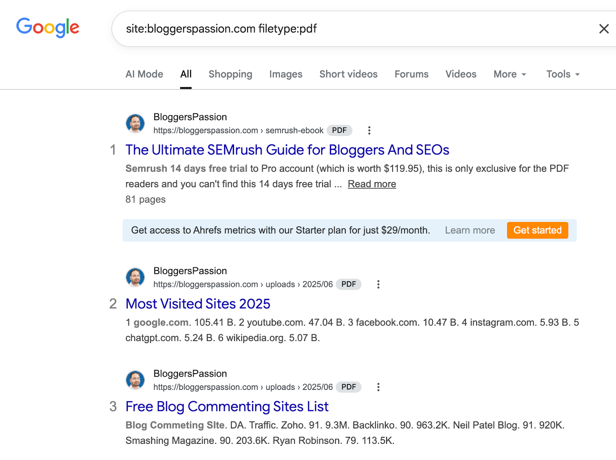This screenshot has width=616, height=460.
Task: Open The Ultimate SEMrush Guide result
Action: (287, 150)
